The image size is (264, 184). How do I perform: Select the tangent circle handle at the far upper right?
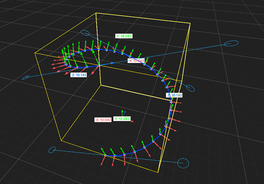231,44
